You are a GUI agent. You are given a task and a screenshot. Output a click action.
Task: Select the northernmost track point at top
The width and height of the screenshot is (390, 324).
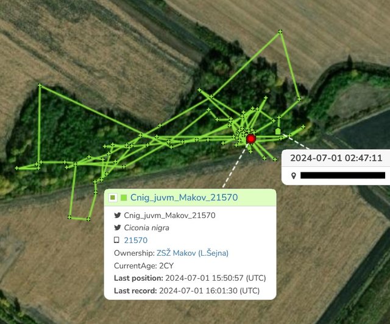pos(280,31)
